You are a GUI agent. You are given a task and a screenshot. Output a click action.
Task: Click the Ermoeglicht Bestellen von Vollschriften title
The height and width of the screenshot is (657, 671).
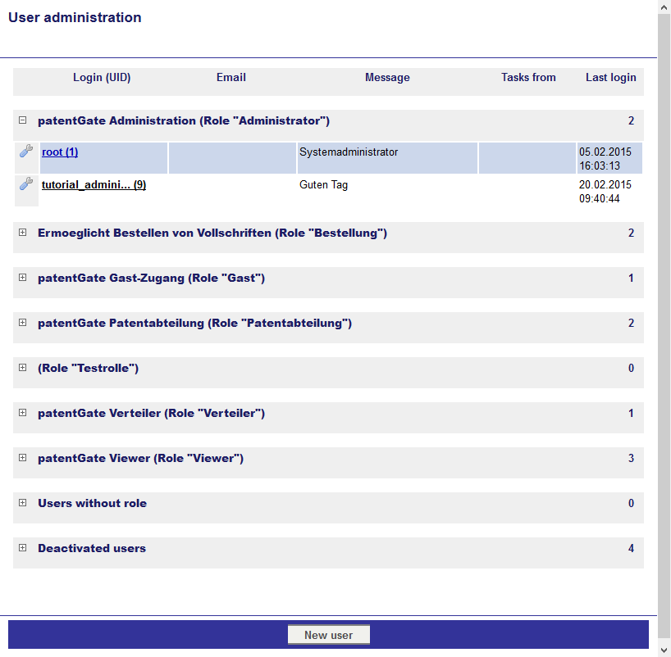click(x=212, y=233)
